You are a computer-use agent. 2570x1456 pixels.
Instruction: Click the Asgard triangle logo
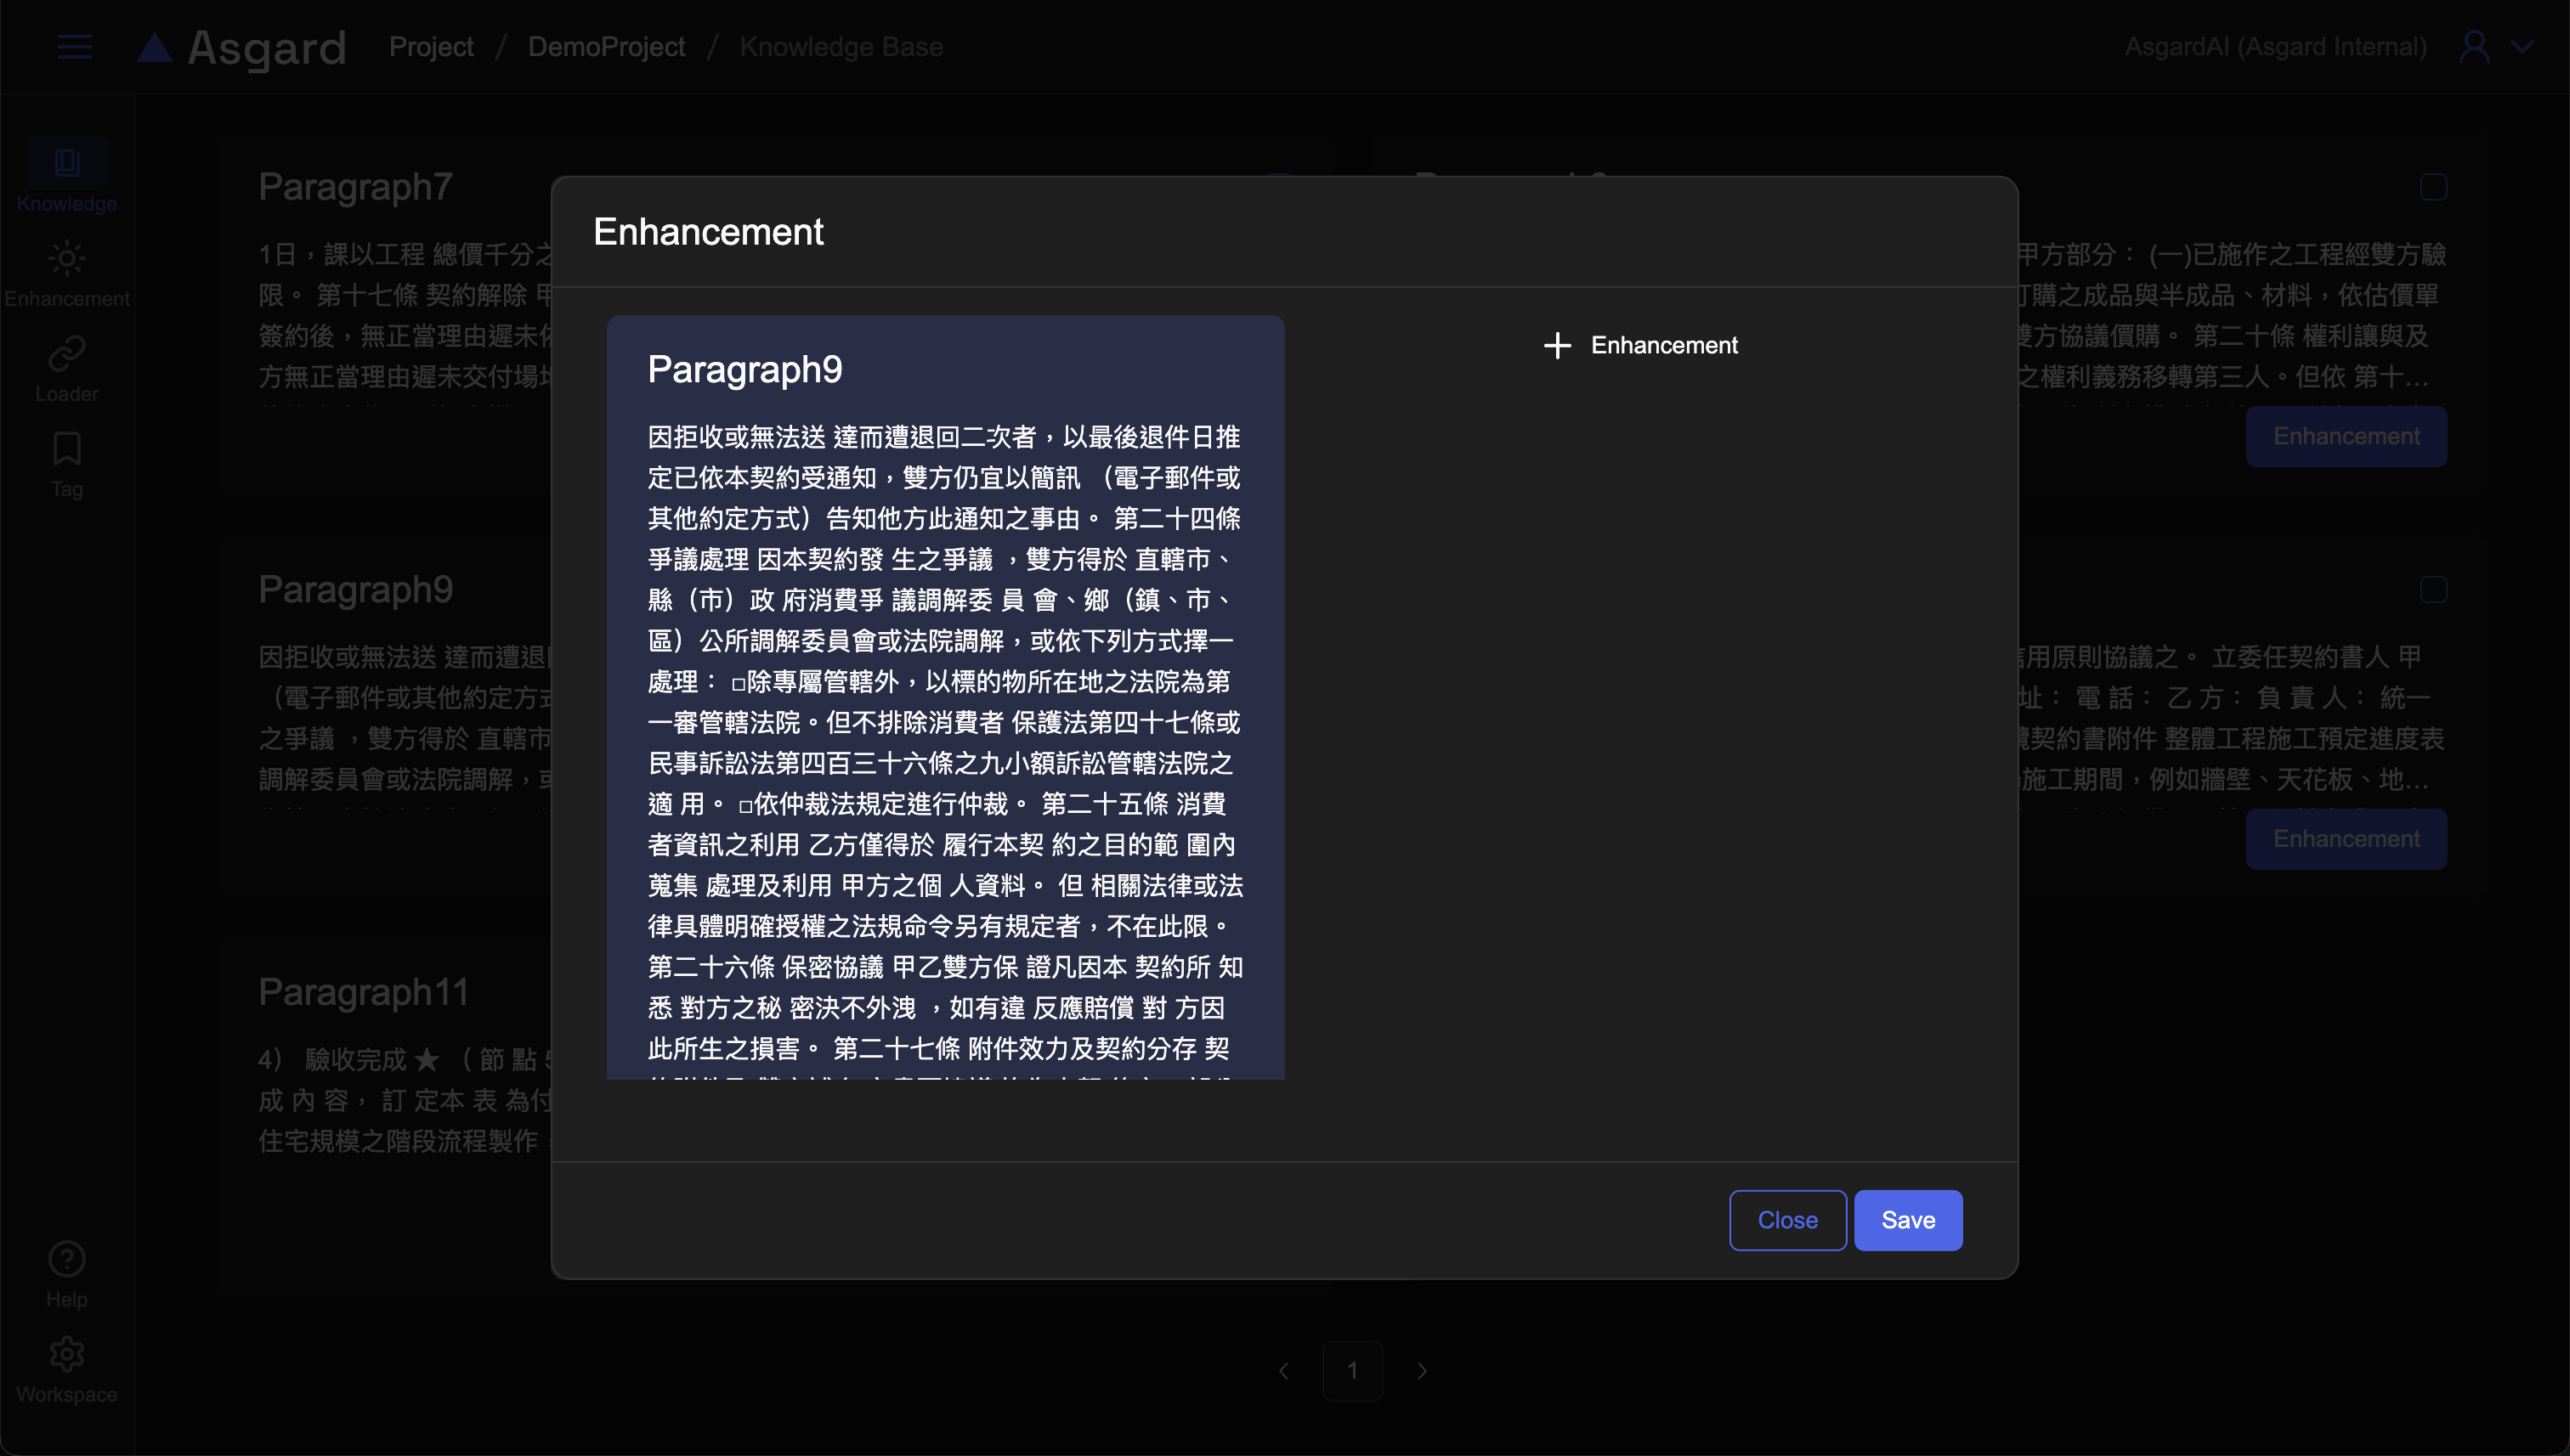(x=154, y=47)
